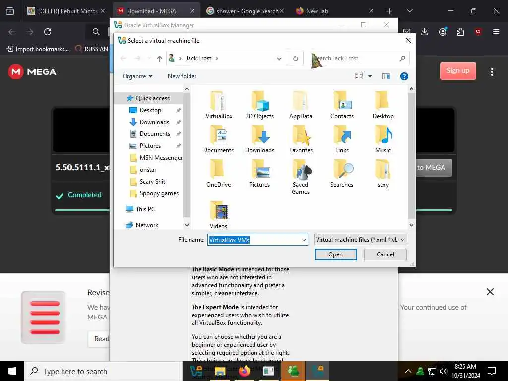Open the RUSSIAN bookmark
Screen dimensions: 508x381
click(92, 49)
